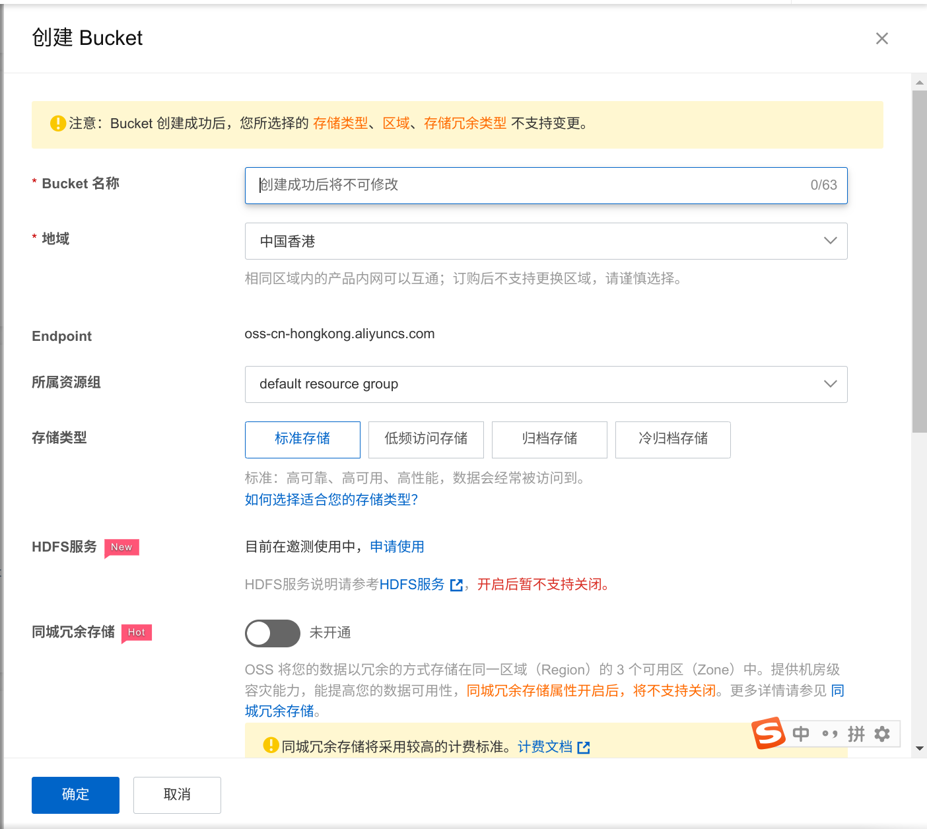Screen dimensions: 927x829
Task: Click the yellow warning icon in notice banner
Action: [x=58, y=124]
